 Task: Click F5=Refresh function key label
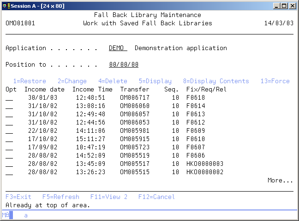coord(60,197)
